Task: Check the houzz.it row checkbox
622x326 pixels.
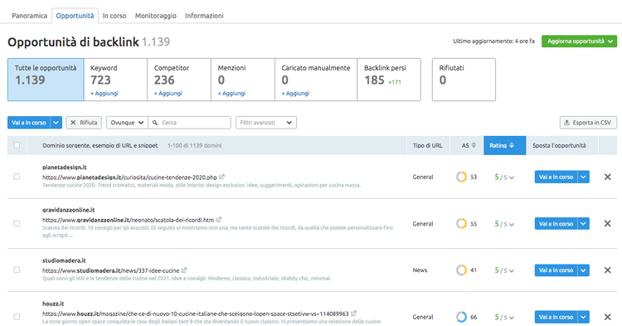Action: pos(17,317)
